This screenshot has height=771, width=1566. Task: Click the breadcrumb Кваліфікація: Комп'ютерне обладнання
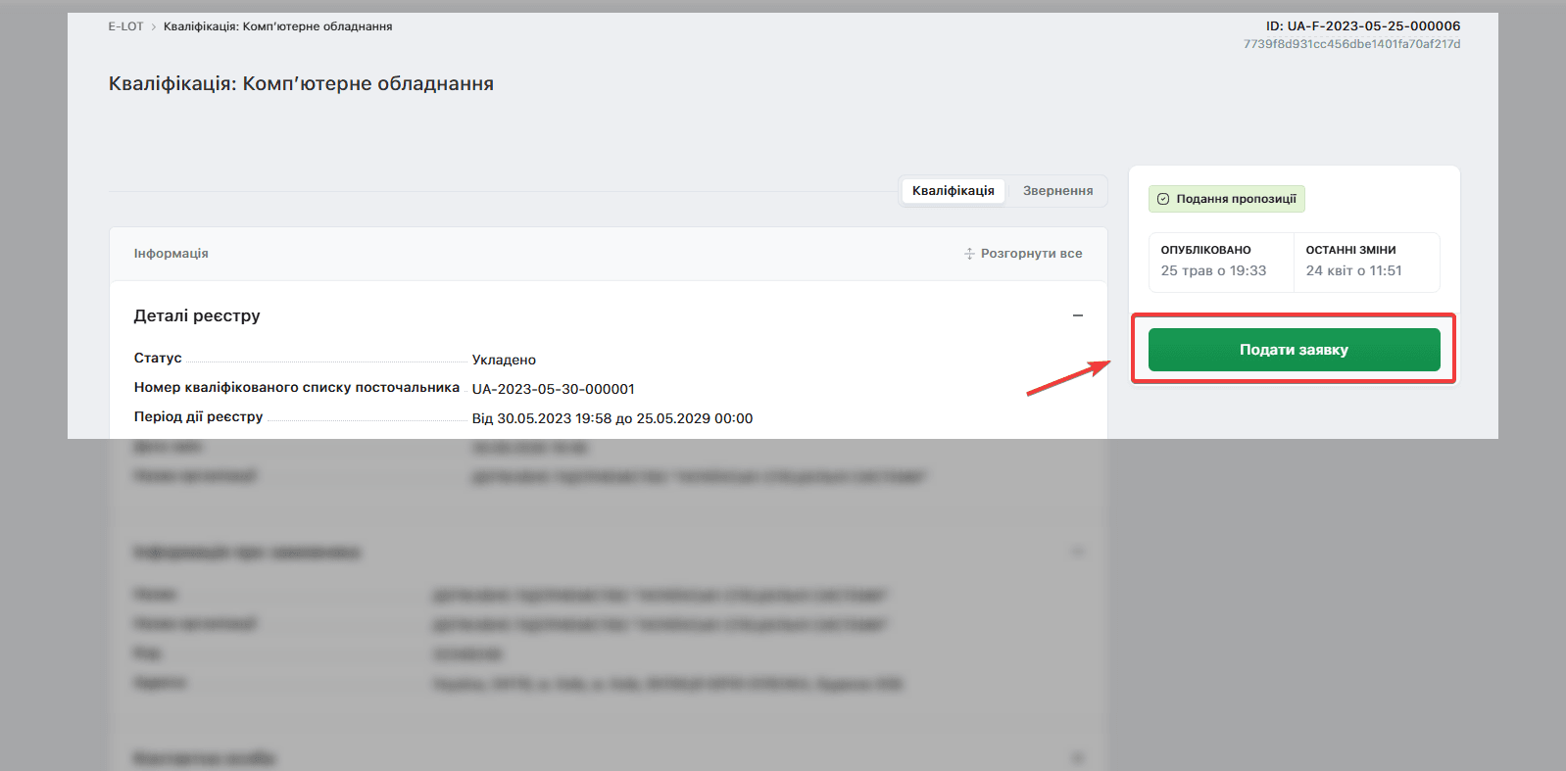(x=277, y=26)
